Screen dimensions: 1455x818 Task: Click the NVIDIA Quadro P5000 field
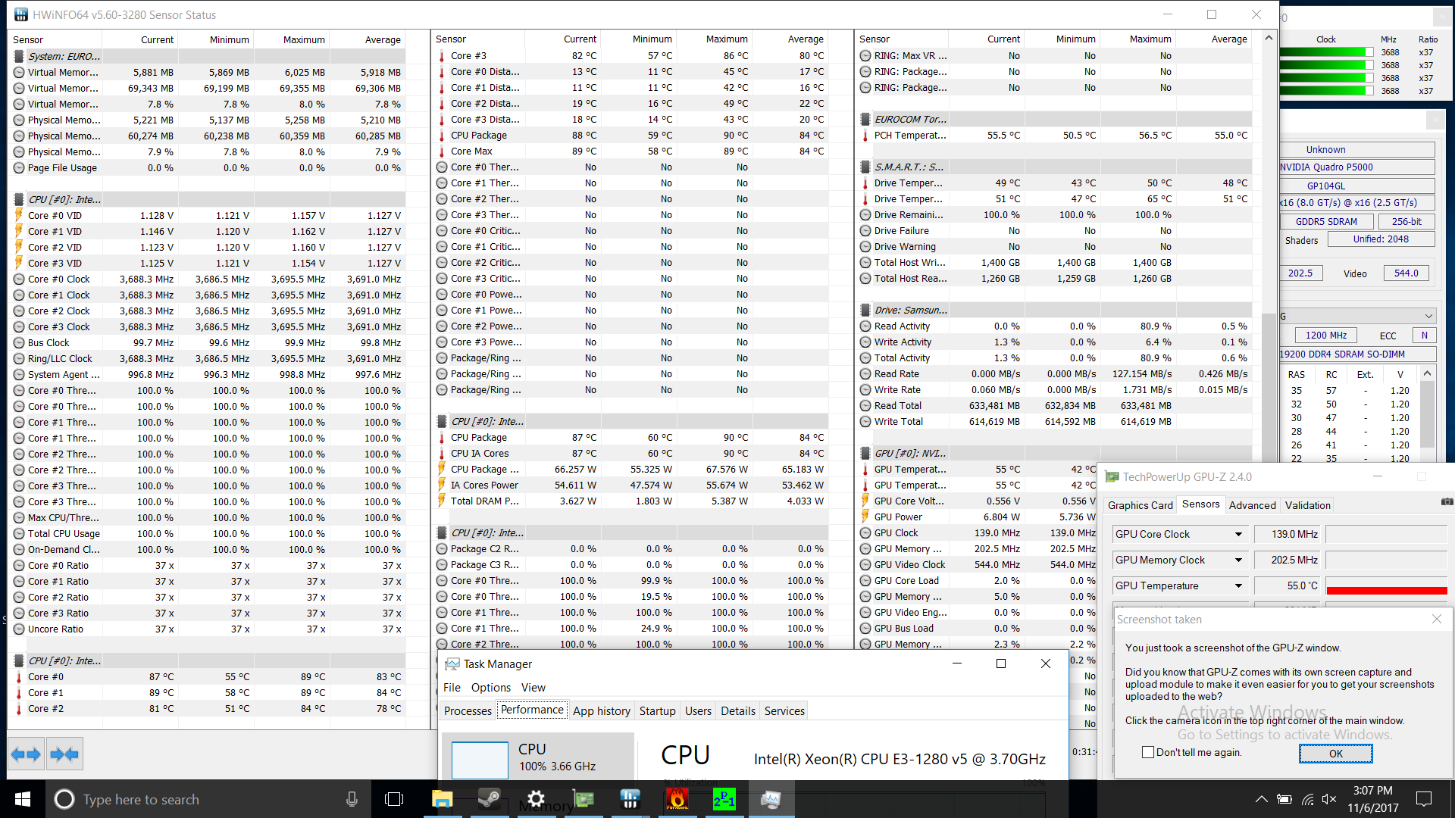[x=1356, y=167]
